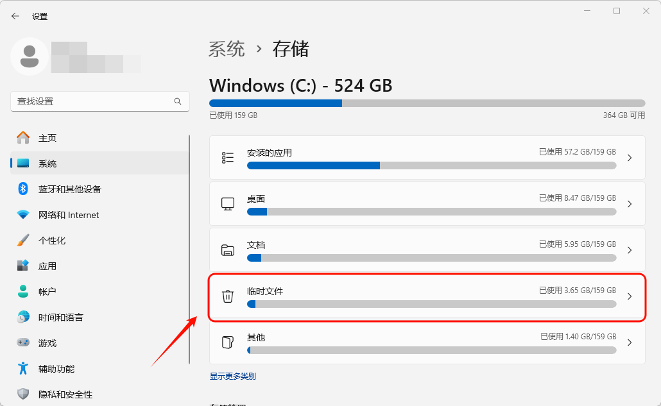Click the 文档 folder icon
Screen dimensions: 661x406
228,250
